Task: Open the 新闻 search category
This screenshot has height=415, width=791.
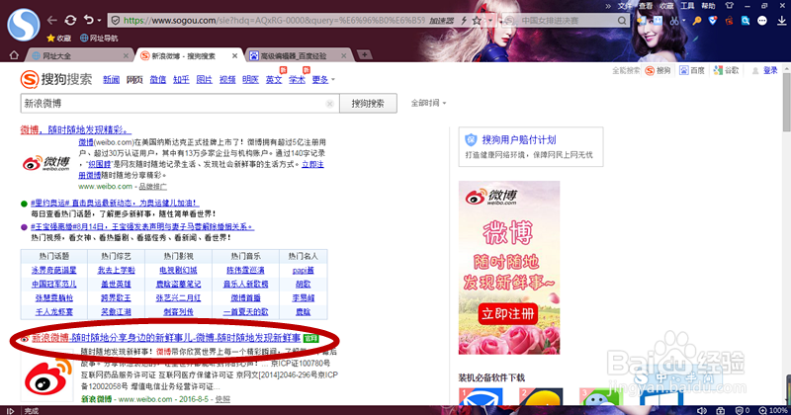Action: tap(111, 80)
